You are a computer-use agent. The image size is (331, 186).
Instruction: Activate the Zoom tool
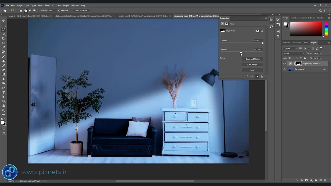(x=3, y=110)
